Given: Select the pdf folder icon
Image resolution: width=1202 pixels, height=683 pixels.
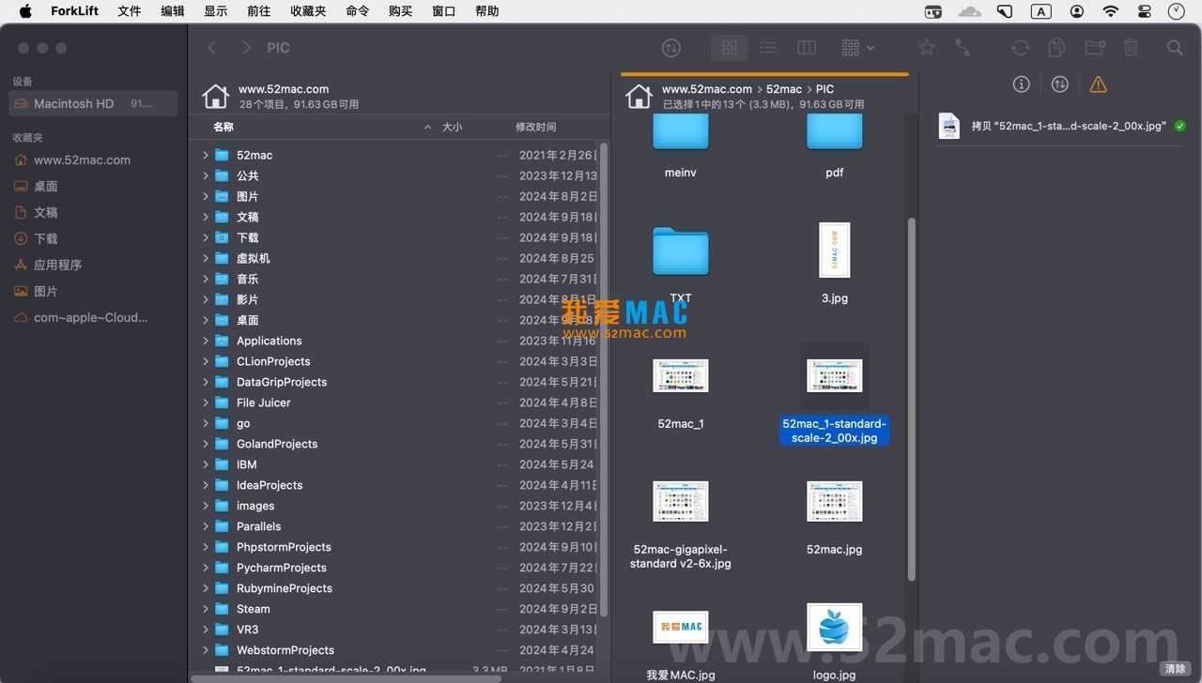Looking at the screenshot, I should pos(835,133).
